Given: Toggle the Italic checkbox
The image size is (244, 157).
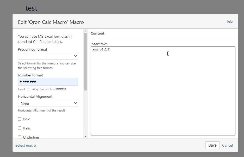Looking at the screenshot, I should click(20, 128).
